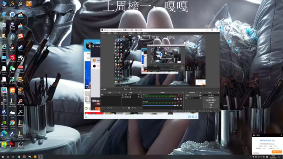Pop out Scene Transitions dock panel icon
The image size is (283, 159).
(200, 93)
